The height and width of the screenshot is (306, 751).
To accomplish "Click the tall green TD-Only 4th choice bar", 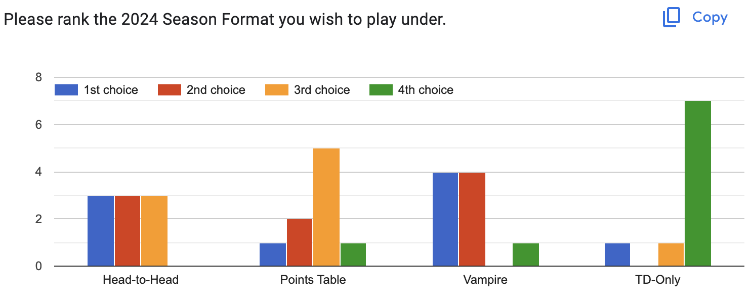I will point(697,183).
